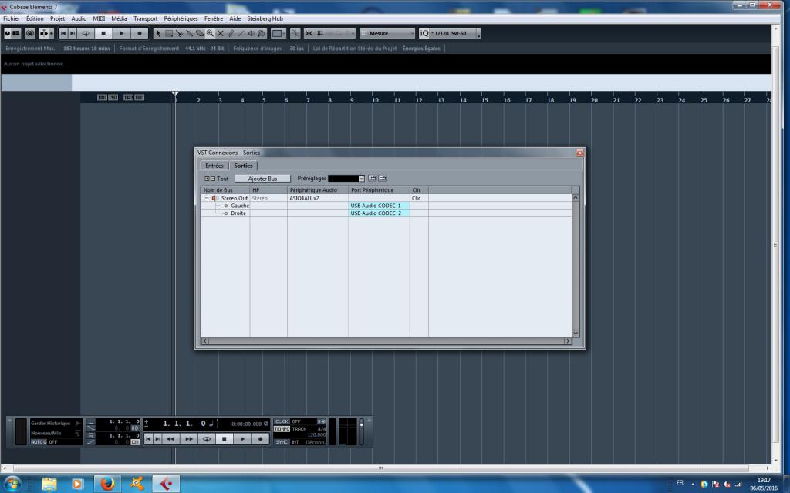Image resolution: width=790 pixels, height=493 pixels.
Task: Select the Erase tool in toolbar
Action: [x=200, y=33]
